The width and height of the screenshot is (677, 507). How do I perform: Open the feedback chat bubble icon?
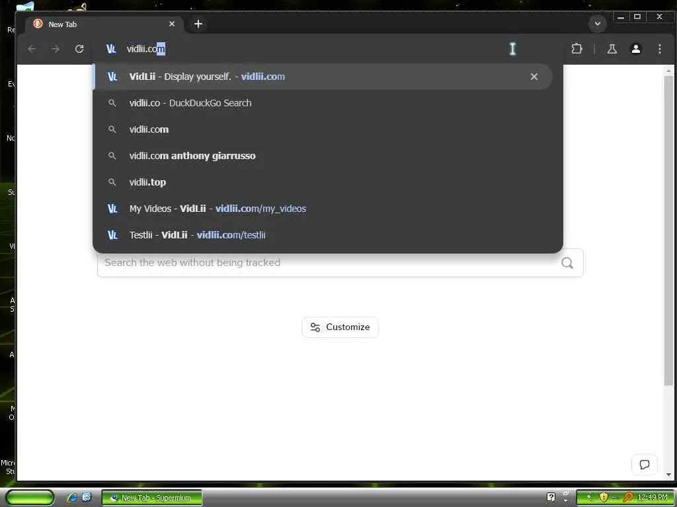[x=644, y=464]
